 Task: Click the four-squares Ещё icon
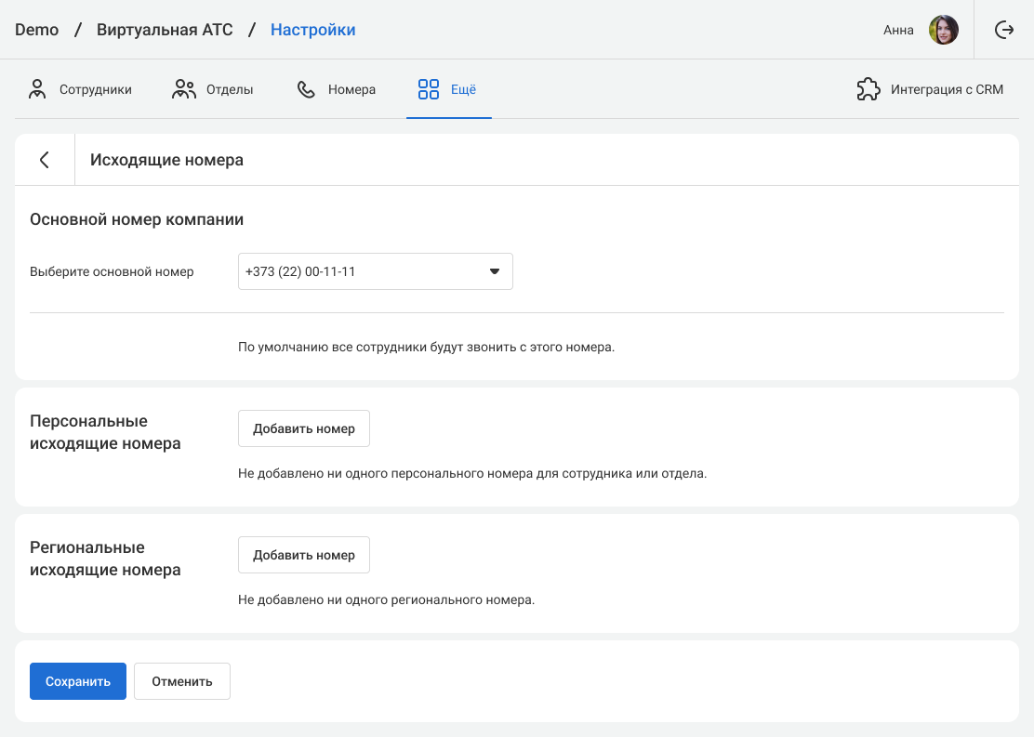(x=429, y=89)
